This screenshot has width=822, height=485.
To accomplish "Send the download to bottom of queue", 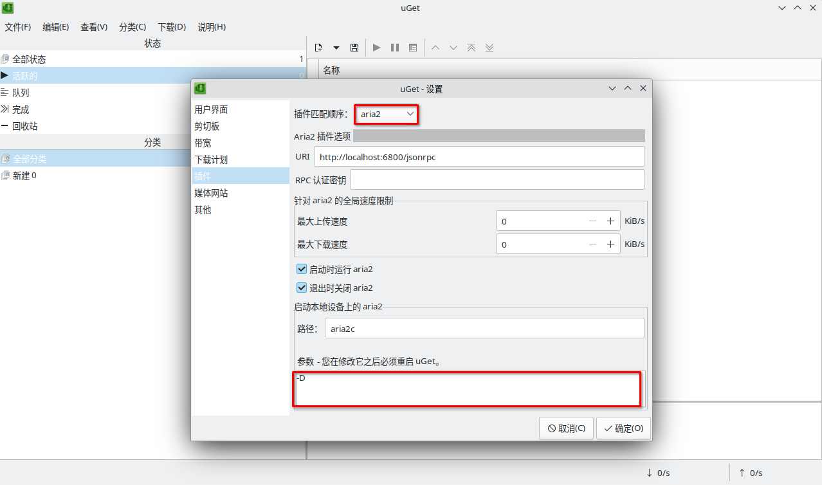I will pyautogui.click(x=489, y=47).
